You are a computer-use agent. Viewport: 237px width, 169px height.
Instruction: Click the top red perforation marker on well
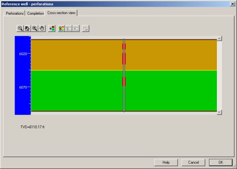124,47
